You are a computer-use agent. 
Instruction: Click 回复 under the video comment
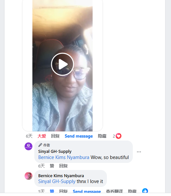55,136
